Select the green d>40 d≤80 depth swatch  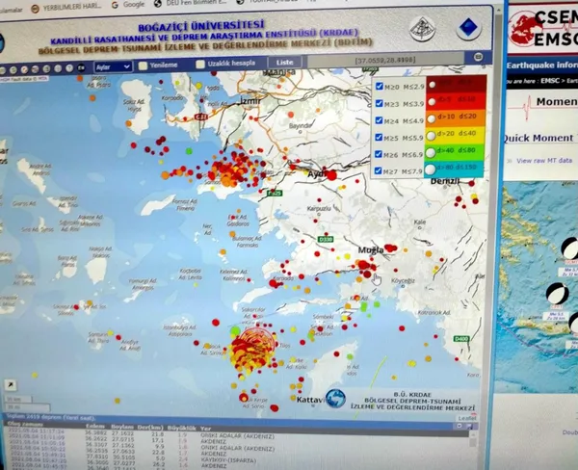(456, 151)
